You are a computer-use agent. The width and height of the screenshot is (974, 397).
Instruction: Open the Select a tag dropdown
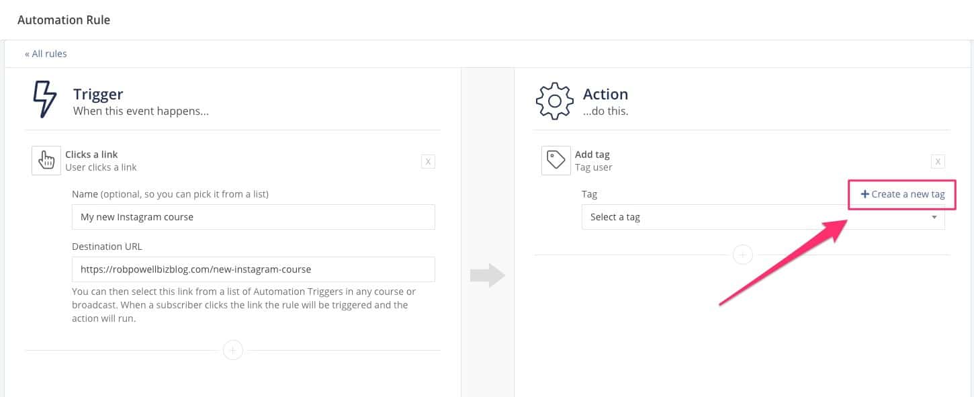(763, 217)
